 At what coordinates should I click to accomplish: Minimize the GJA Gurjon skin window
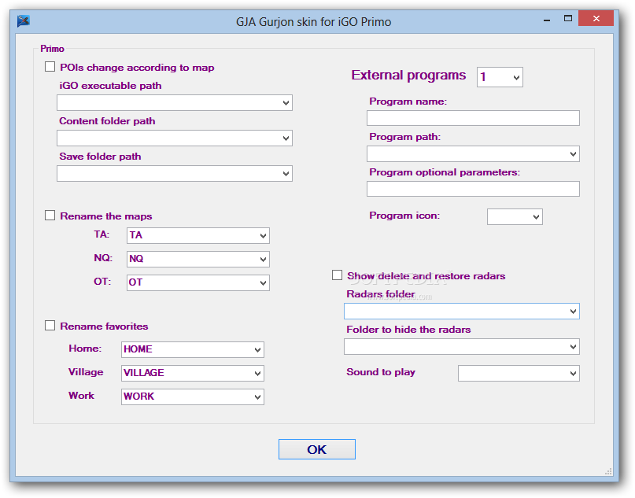click(547, 19)
